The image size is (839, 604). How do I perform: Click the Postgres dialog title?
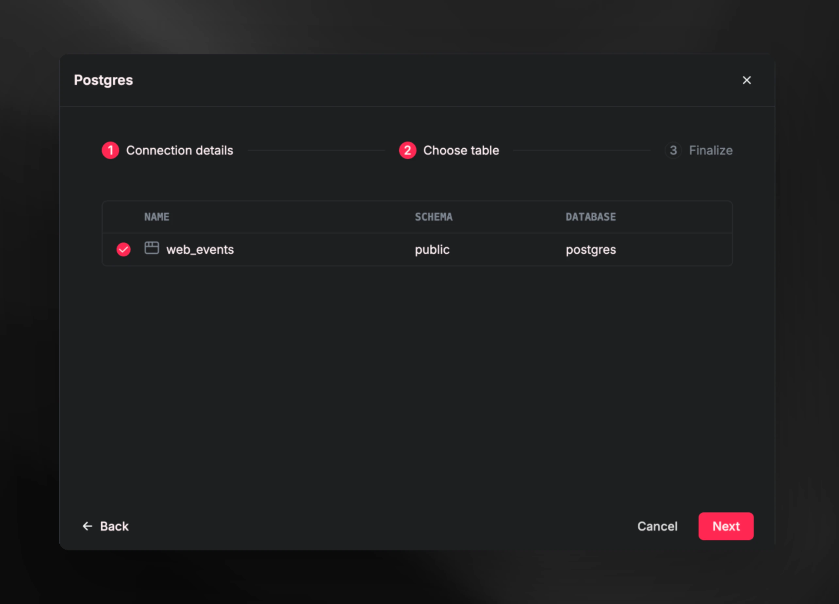(x=103, y=80)
